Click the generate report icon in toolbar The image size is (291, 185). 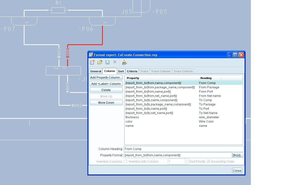tap(124, 62)
